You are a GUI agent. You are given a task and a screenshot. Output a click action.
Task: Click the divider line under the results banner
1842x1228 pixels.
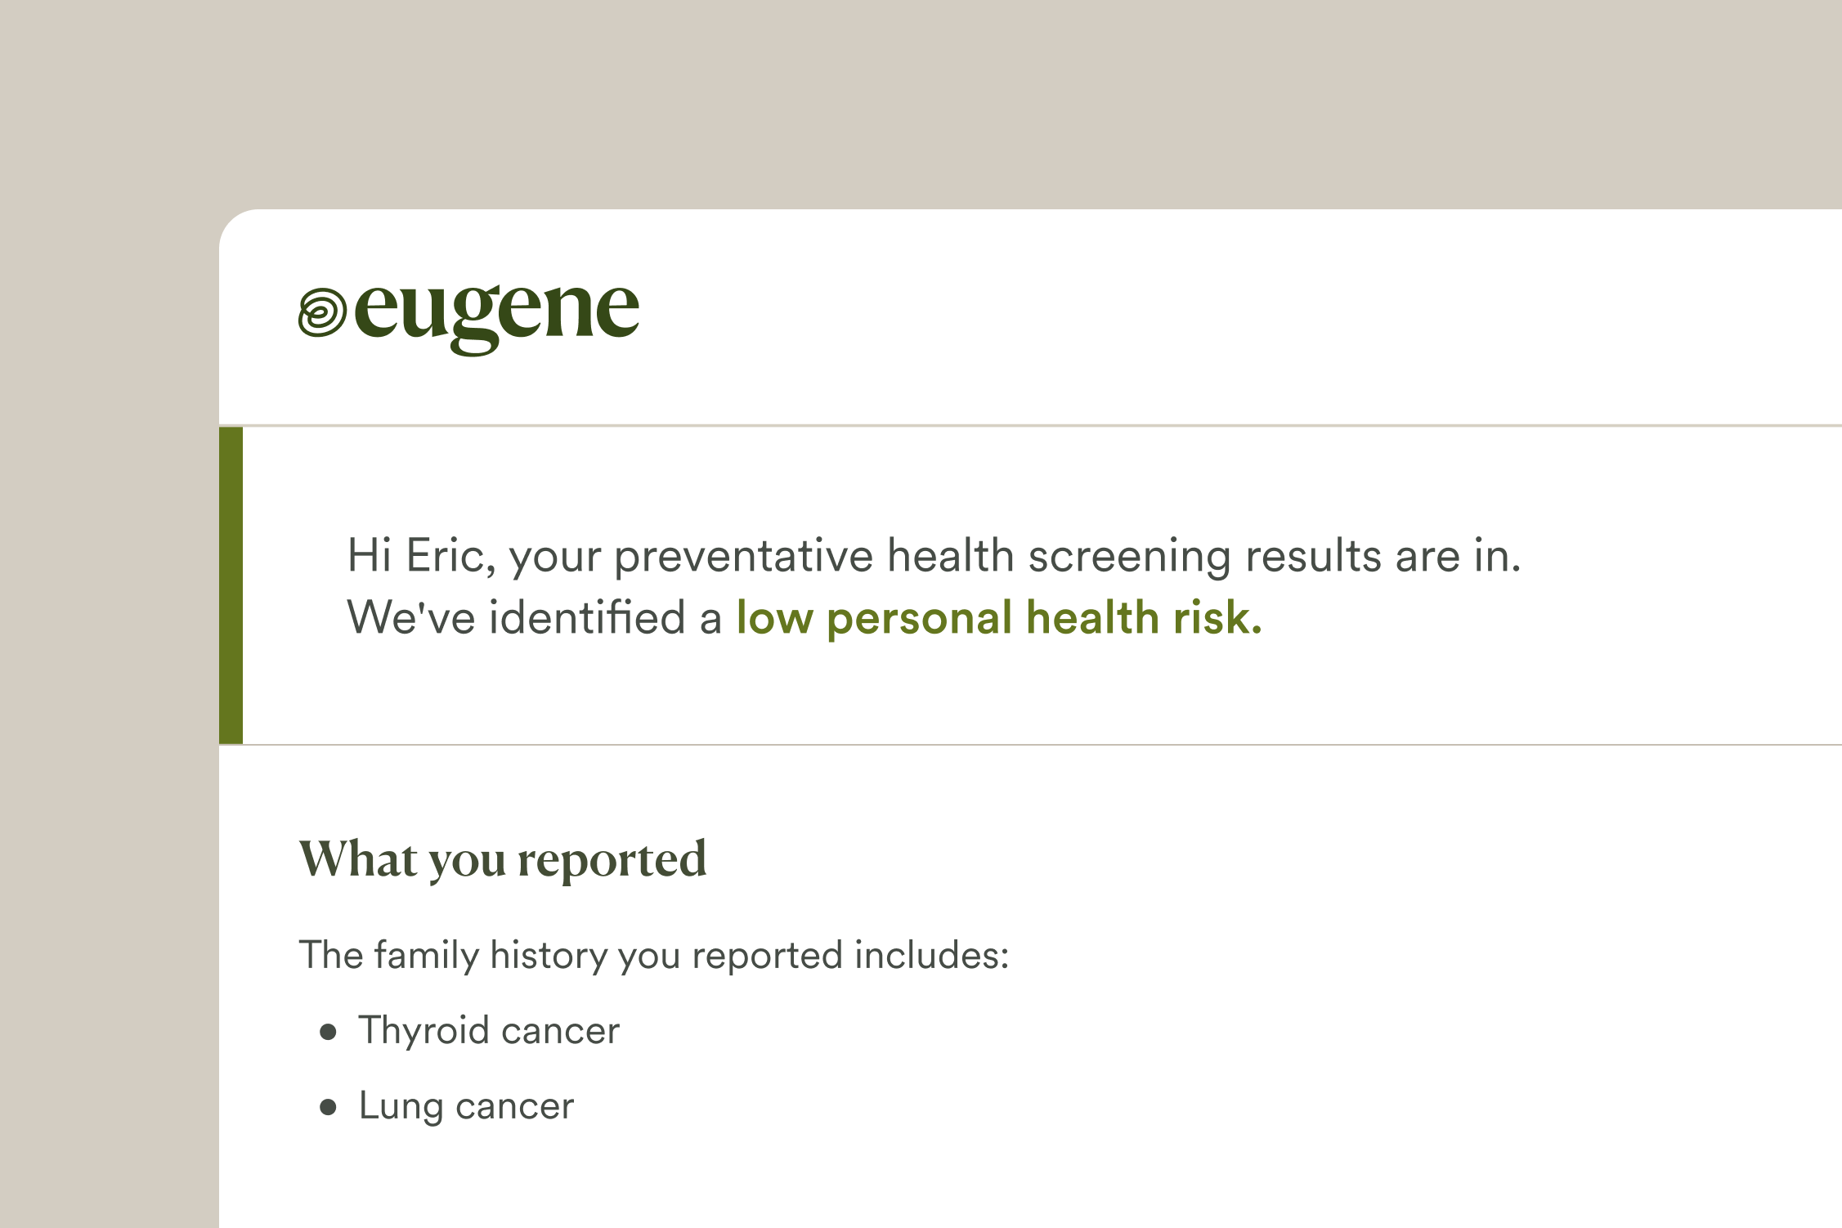click(1030, 744)
